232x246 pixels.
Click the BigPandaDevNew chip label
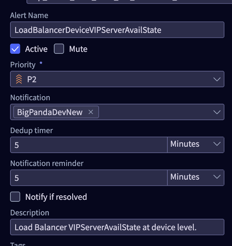coord(50,112)
